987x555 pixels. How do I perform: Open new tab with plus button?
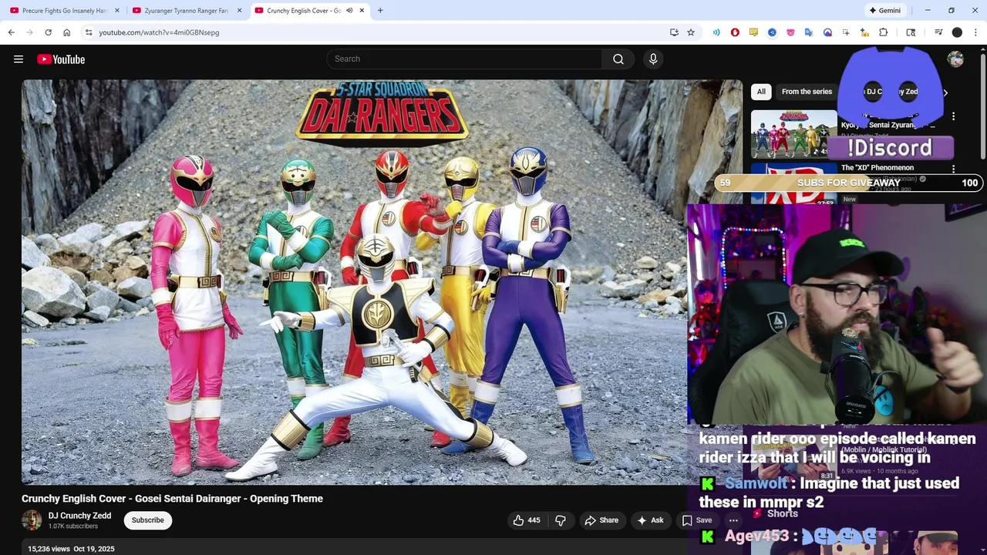[380, 11]
